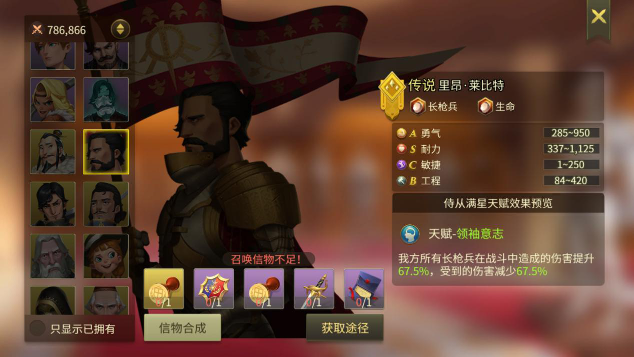Click the 信物合成 button
The width and height of the screenshot is (634, 357).
point(182,328)
